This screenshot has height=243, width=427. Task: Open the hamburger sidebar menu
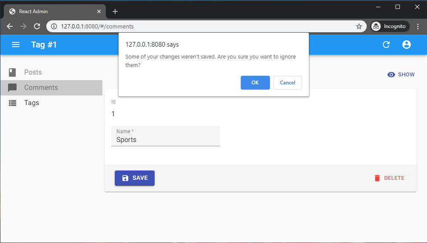[x=16, y=45]
